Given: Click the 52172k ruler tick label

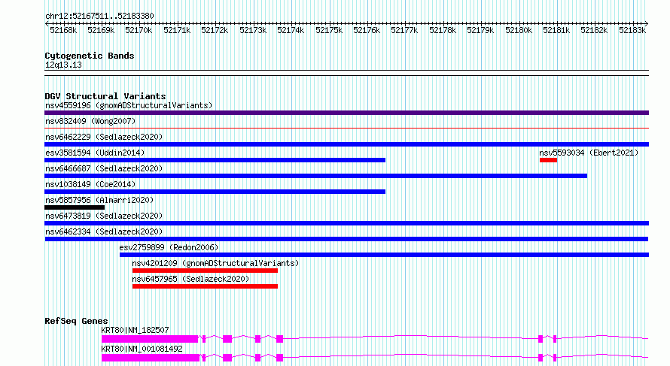Looking at the screenshot, I should point(215,30).
